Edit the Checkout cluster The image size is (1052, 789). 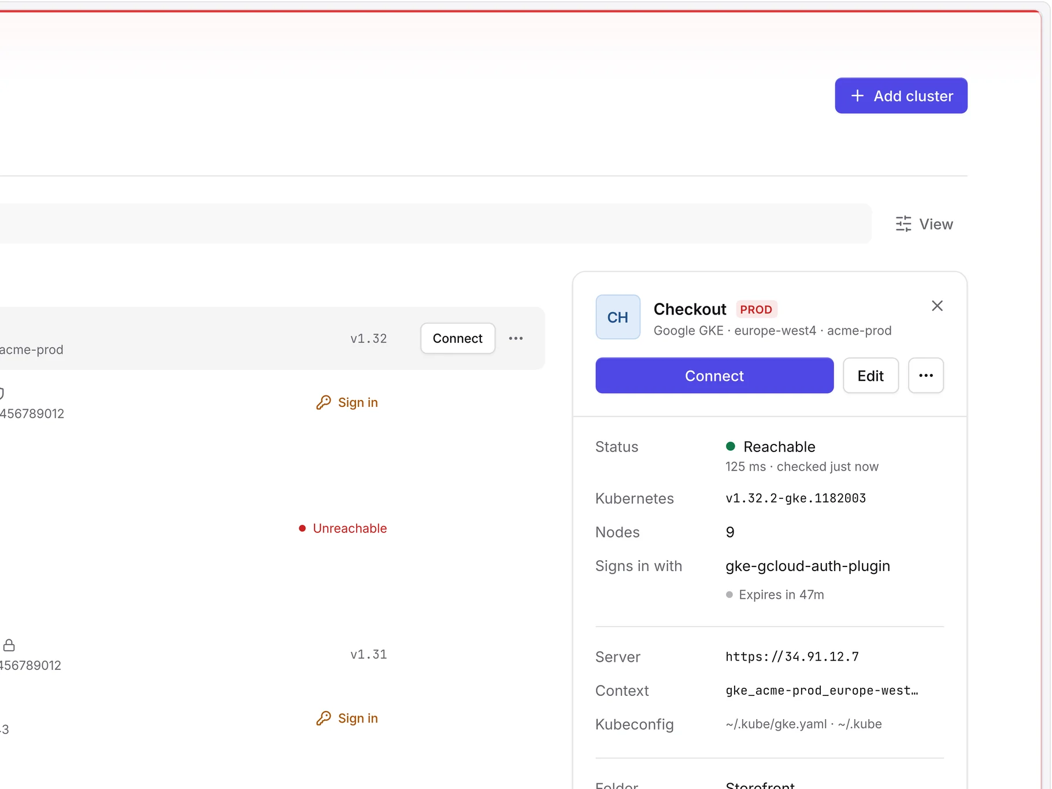pos(871,376)
